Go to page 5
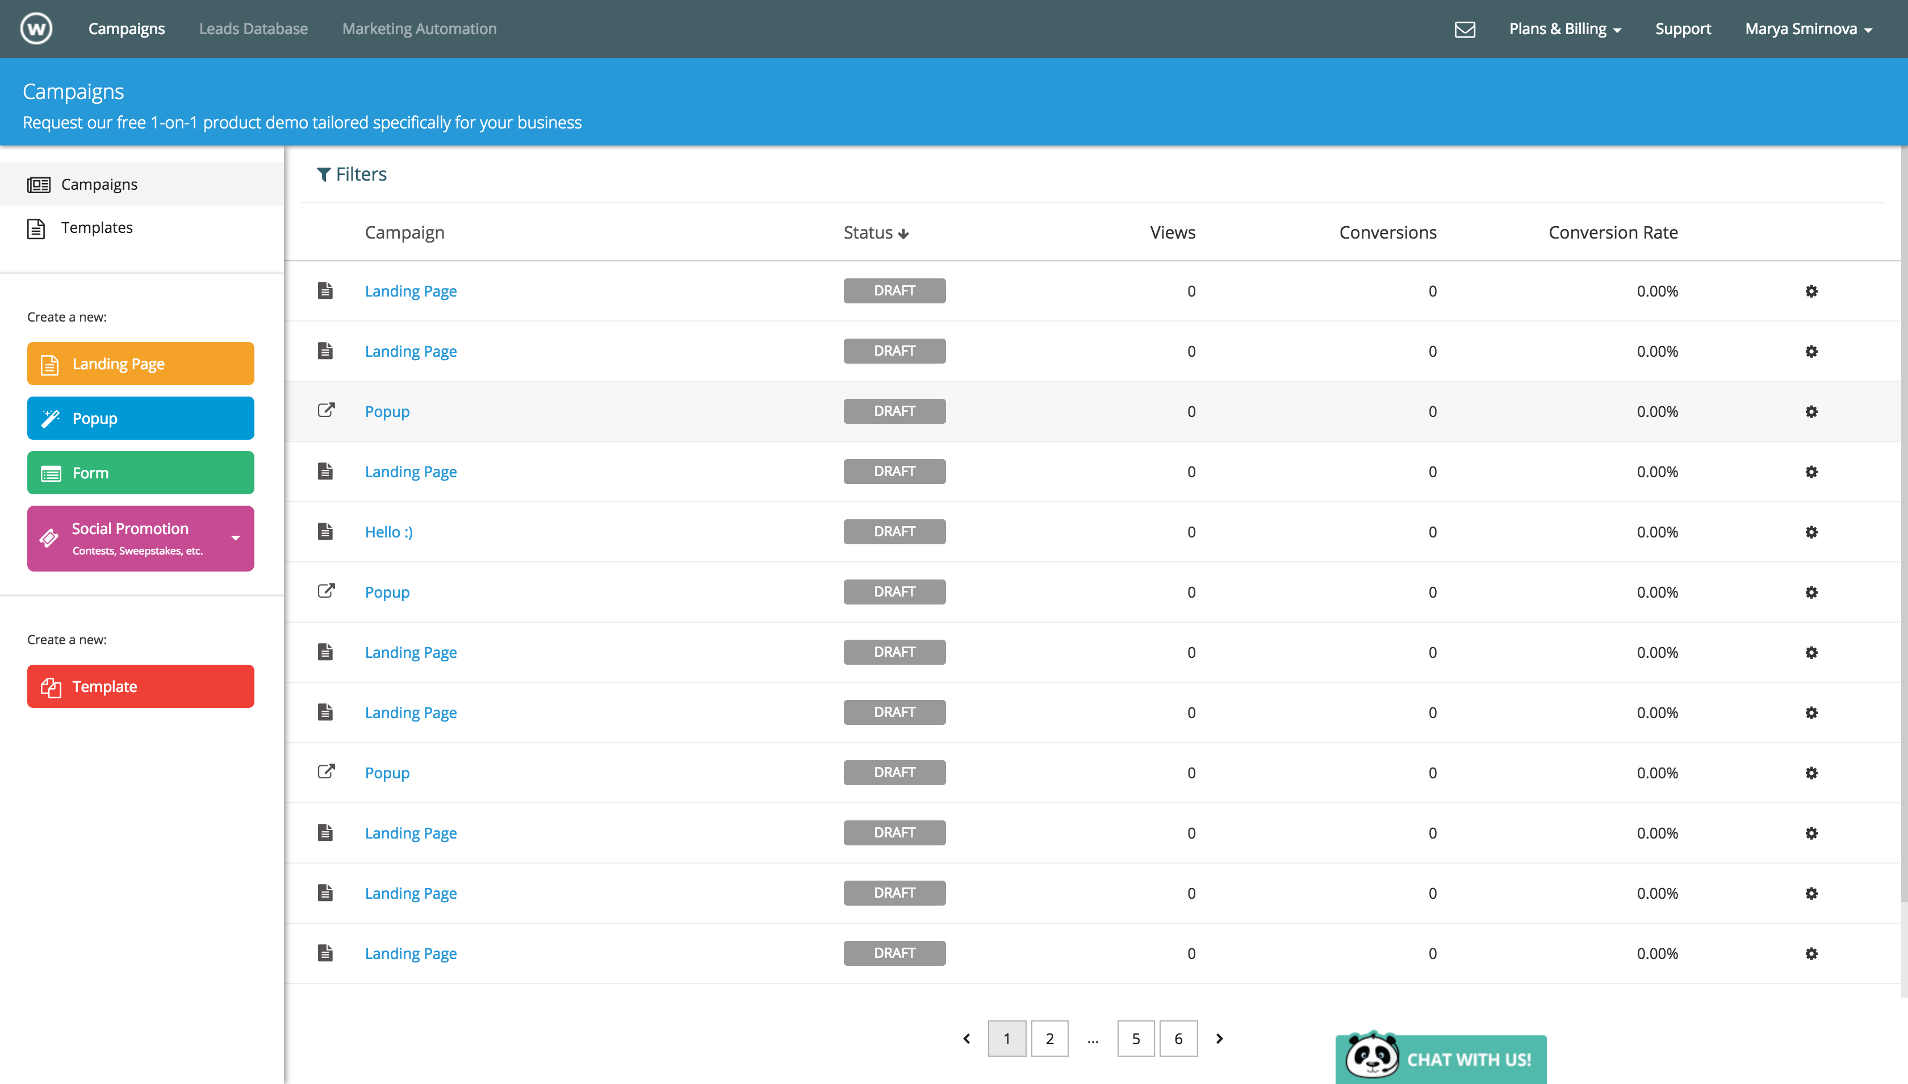The width and height of the screenshot is (1908, 1084). [1136, 1039]
